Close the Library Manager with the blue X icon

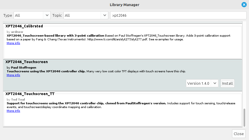pyautogui.click(x=244, y=5)
